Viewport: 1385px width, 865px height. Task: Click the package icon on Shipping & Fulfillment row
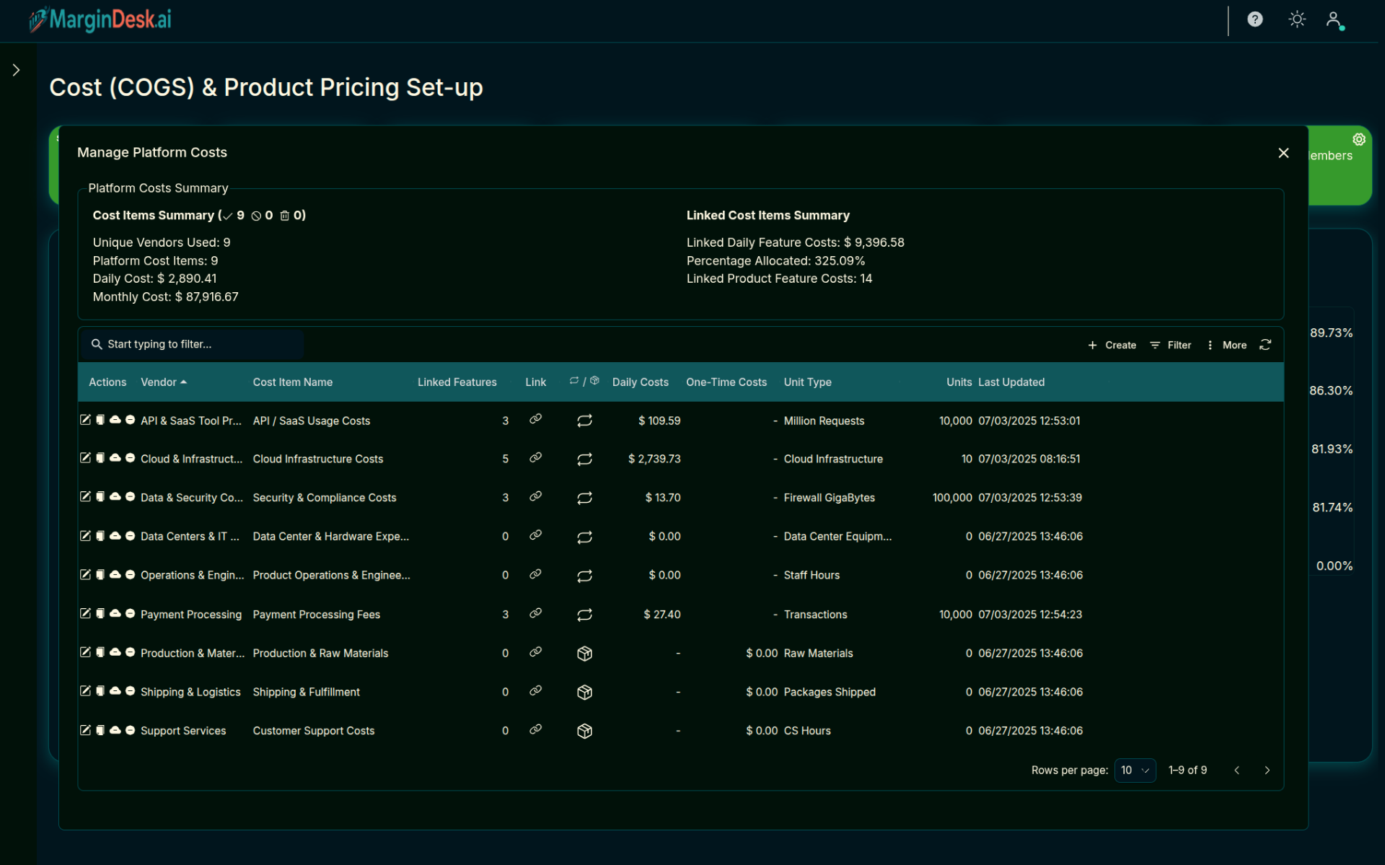coord(584,691)
